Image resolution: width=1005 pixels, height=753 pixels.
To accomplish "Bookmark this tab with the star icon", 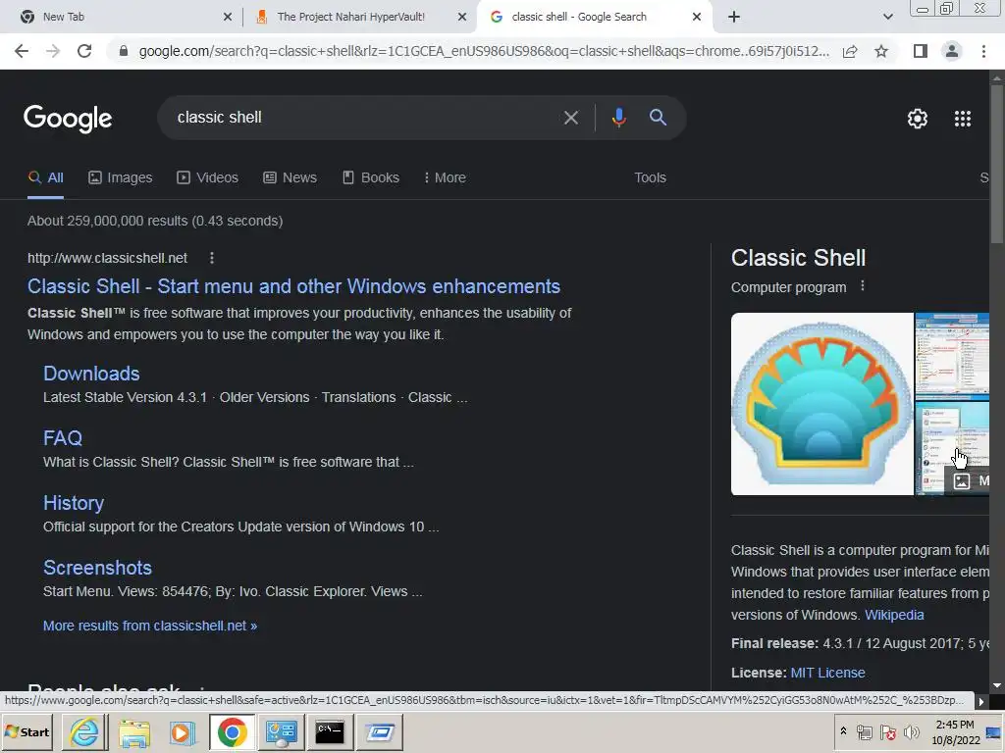I will coord(881,51).
